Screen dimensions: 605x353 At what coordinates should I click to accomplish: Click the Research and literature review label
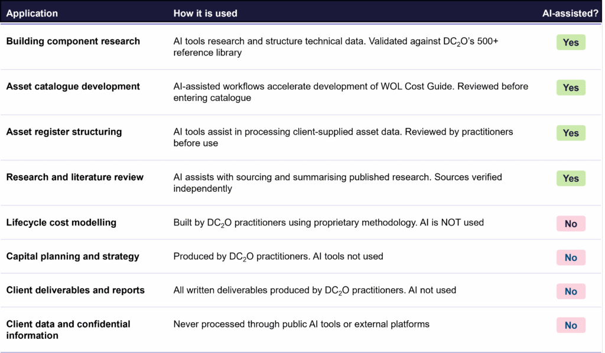pyautogui.click(x=75, y=177)
